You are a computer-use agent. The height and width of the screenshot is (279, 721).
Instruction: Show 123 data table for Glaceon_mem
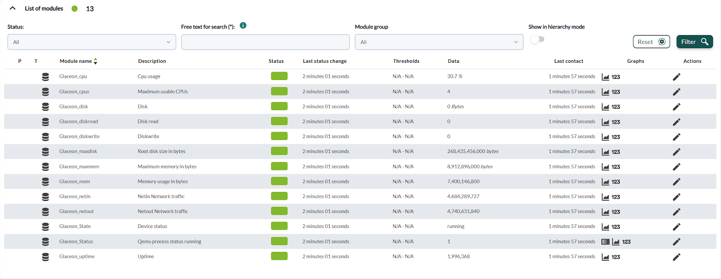[x=616, y=182]
